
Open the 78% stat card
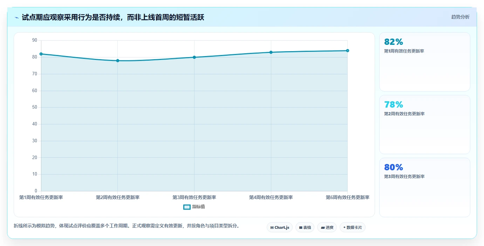pos(424,124)
